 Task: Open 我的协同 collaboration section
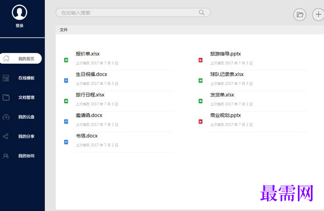point(26,156)
